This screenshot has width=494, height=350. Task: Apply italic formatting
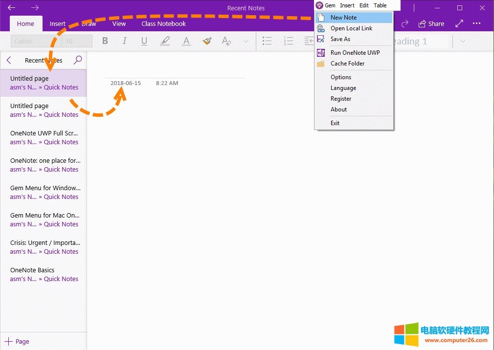[124, 41]
